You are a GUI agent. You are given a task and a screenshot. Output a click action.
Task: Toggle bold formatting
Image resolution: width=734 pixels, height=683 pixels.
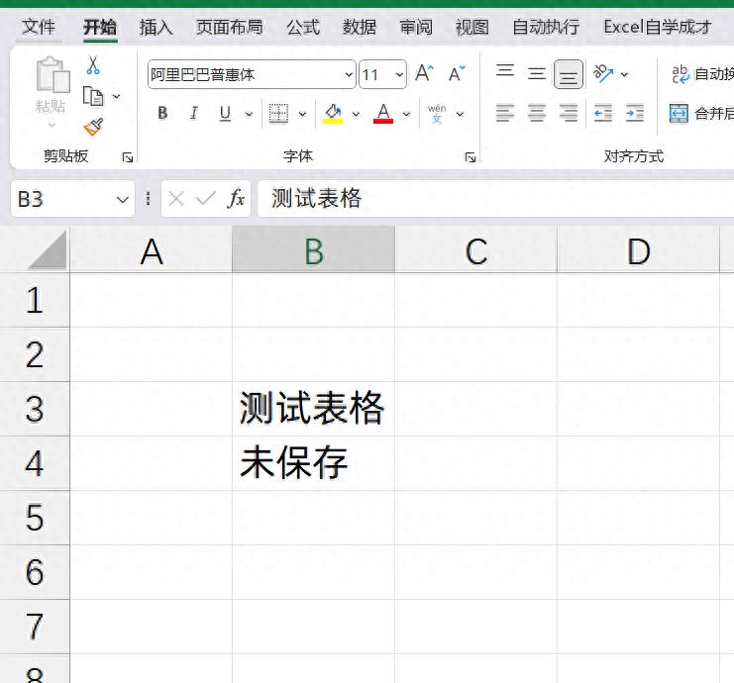(162, 113)
